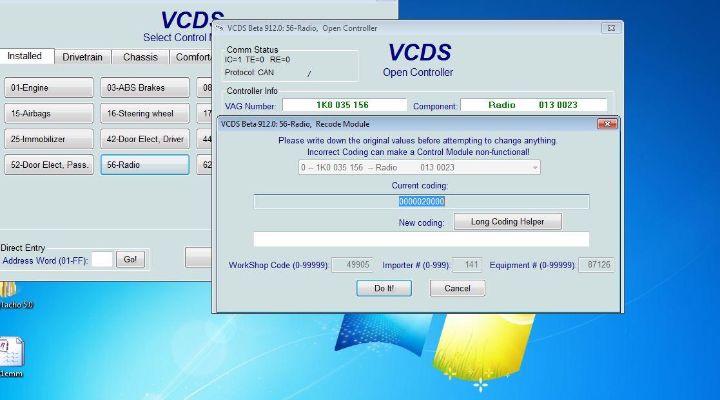Click the VCDS icon in Open Controller title bar

(x=220, y=28)
